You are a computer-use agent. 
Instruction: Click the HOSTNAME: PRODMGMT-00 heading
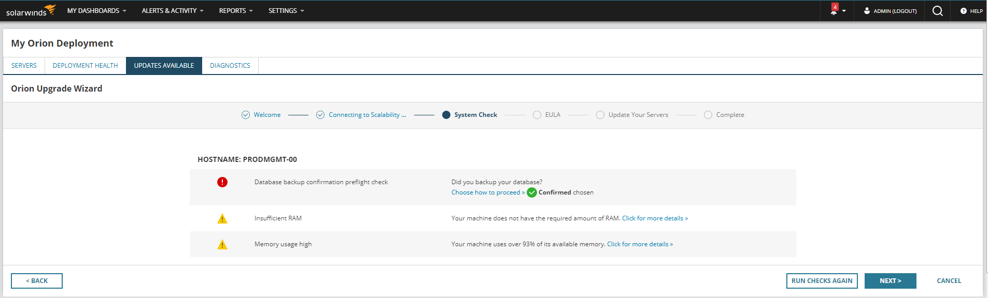click(x=247, y=159)
